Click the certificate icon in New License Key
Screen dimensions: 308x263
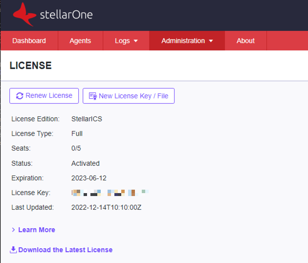pyautogui.click(x=92, y=96)
